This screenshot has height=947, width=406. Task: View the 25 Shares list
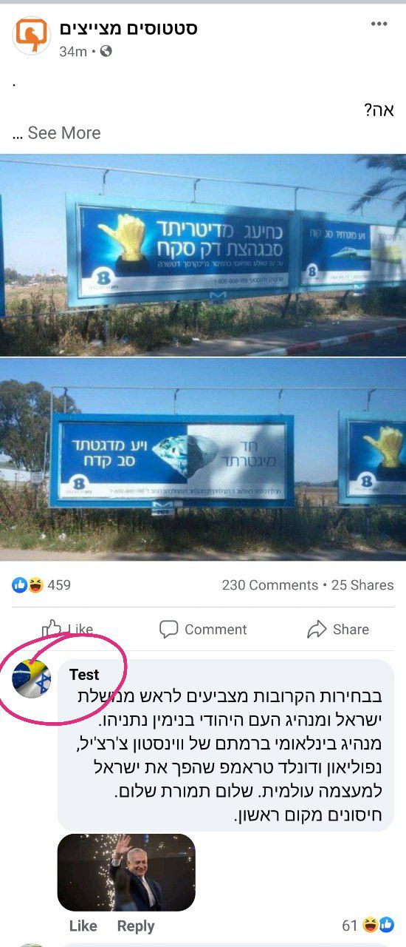pos(362,585)
